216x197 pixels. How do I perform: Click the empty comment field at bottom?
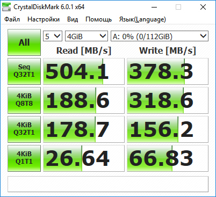point(108,184)
